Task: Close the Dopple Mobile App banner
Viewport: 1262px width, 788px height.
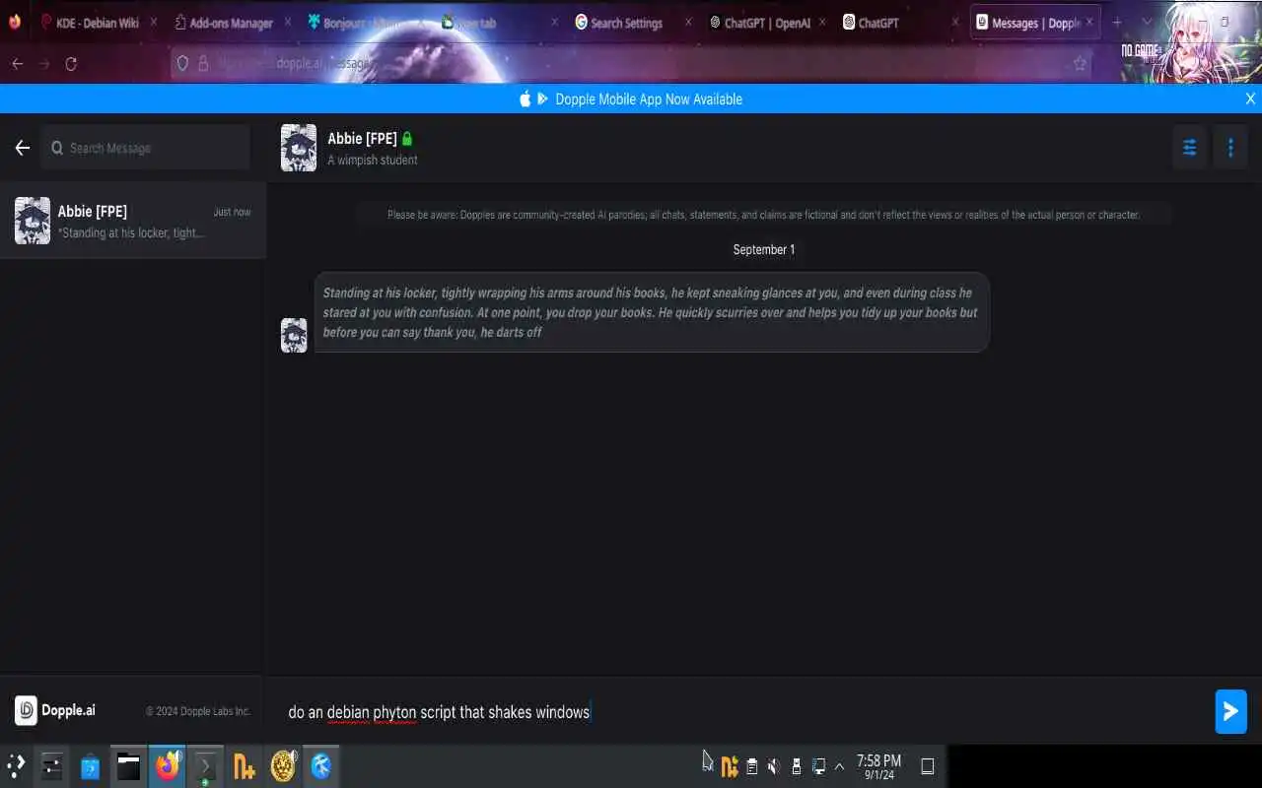Action: pyautogui.click(x=1250, y=98)
